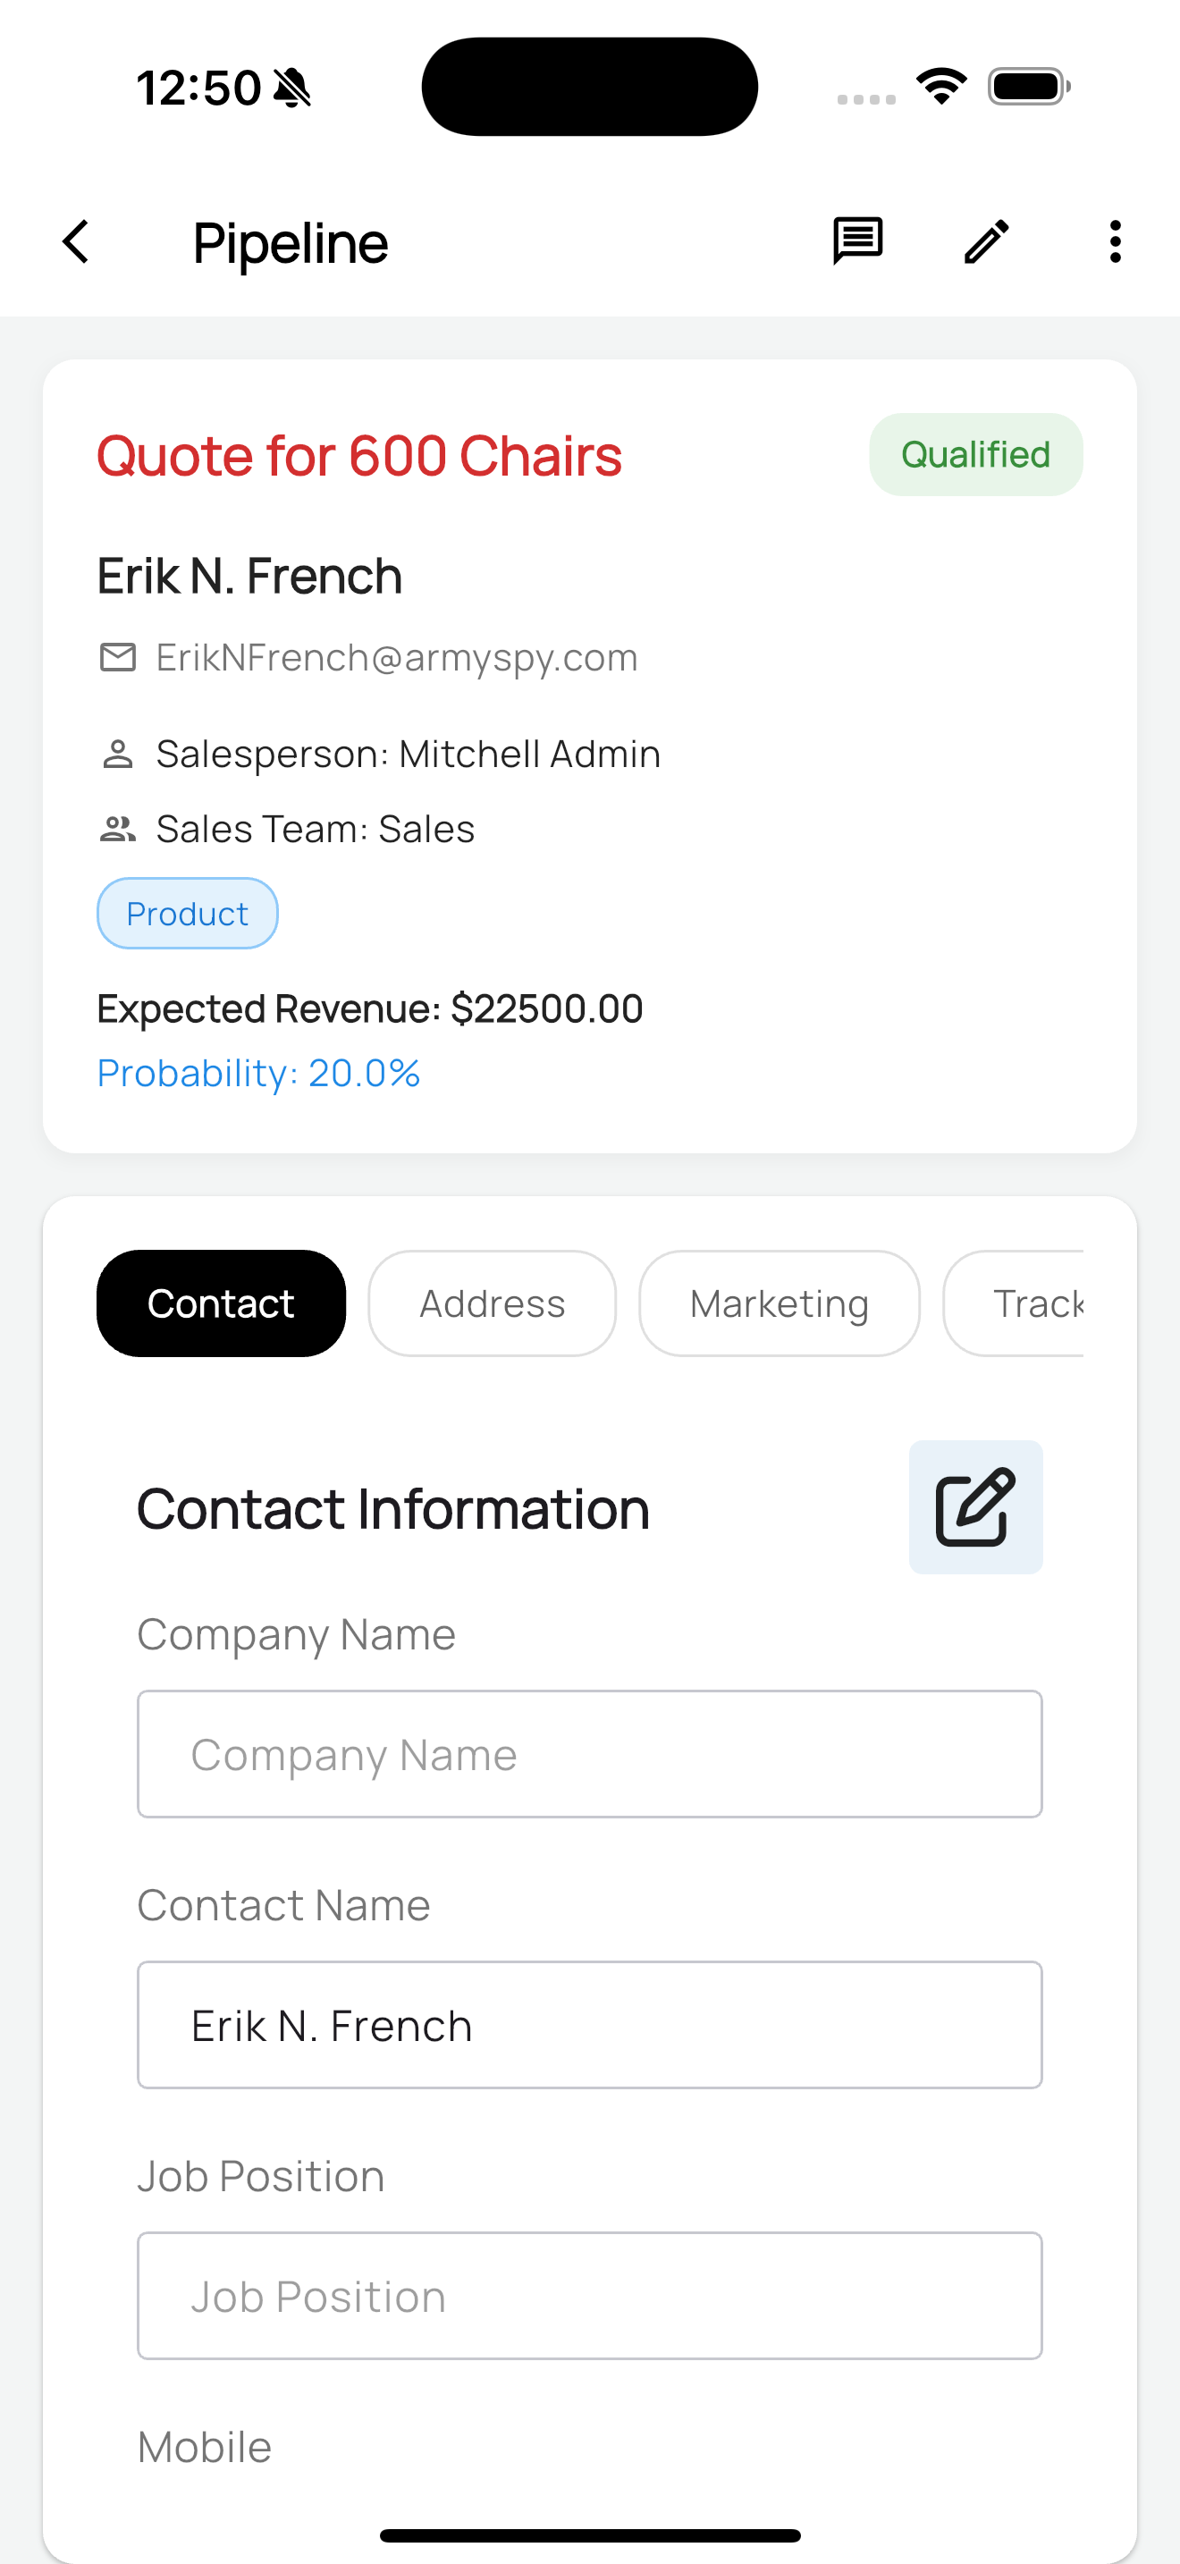Open the three-dot overflow menu
The image size is (1180, 2564).
(1115, 242)
